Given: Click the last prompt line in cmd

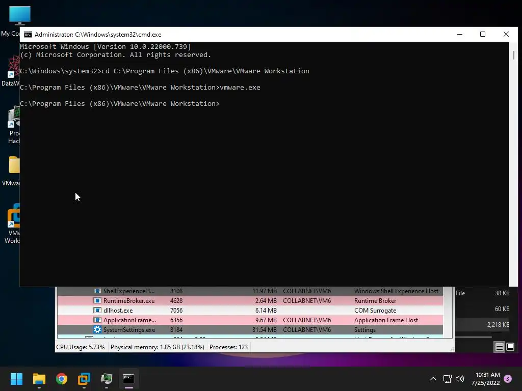Looking at the screenshot, I should (x=119, y=104).
